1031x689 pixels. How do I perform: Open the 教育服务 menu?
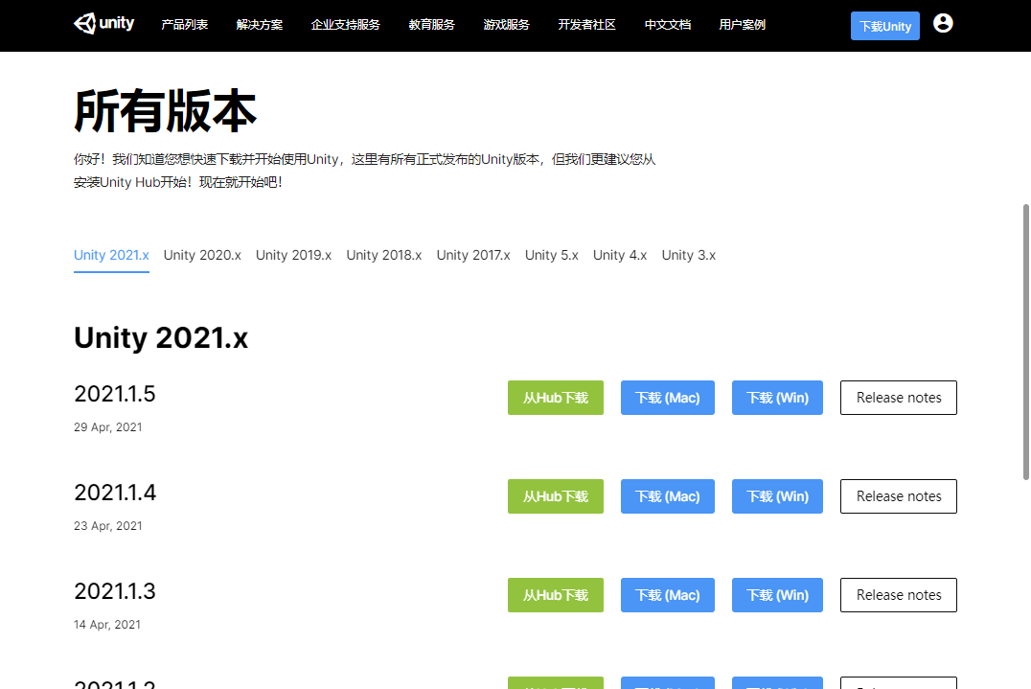click(x=431, y=25)
